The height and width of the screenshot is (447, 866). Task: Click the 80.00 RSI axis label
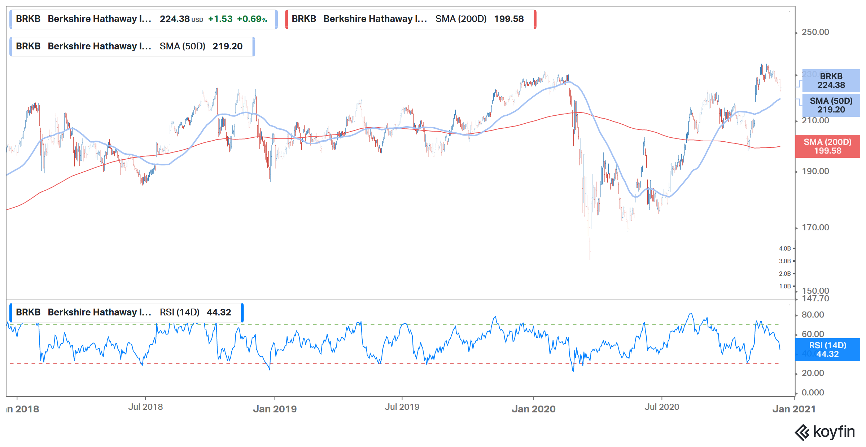813,315
